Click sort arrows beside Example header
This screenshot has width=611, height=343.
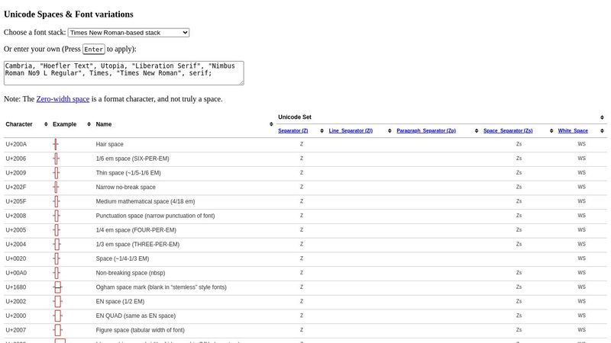point(89,124)
